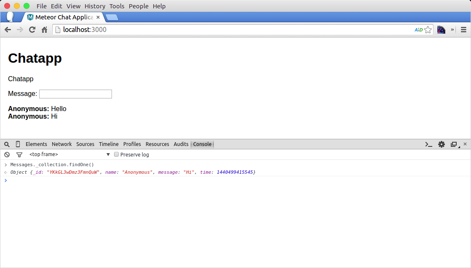Open DevTools settings gear icon
Viewport: 471px width, 268px height.
441,144
